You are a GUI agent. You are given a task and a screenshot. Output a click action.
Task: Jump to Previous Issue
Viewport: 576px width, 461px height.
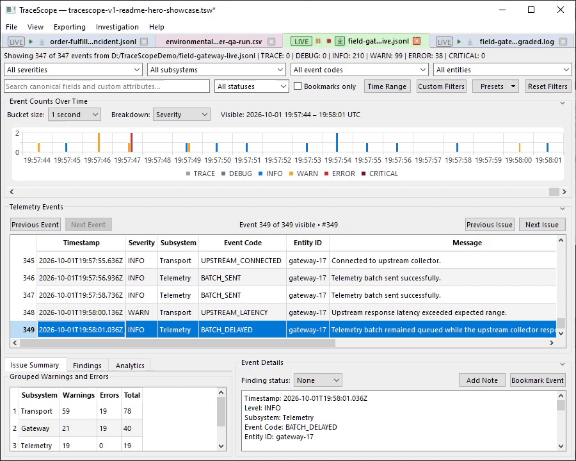coord(490,225)
